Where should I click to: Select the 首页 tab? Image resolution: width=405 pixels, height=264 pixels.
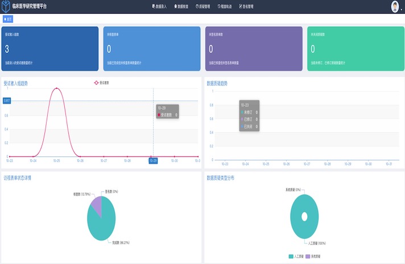pyautogui.click(x=8, y=19)
